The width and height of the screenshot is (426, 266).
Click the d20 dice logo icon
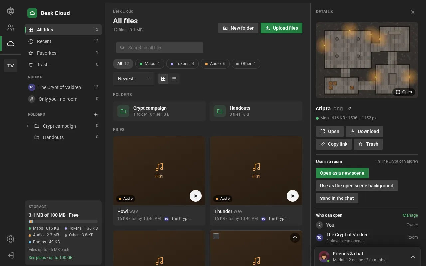pos(11,11)
